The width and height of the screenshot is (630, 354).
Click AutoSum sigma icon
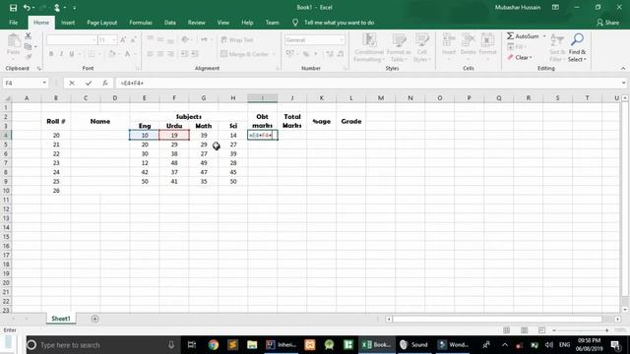(x=510, y=36)
